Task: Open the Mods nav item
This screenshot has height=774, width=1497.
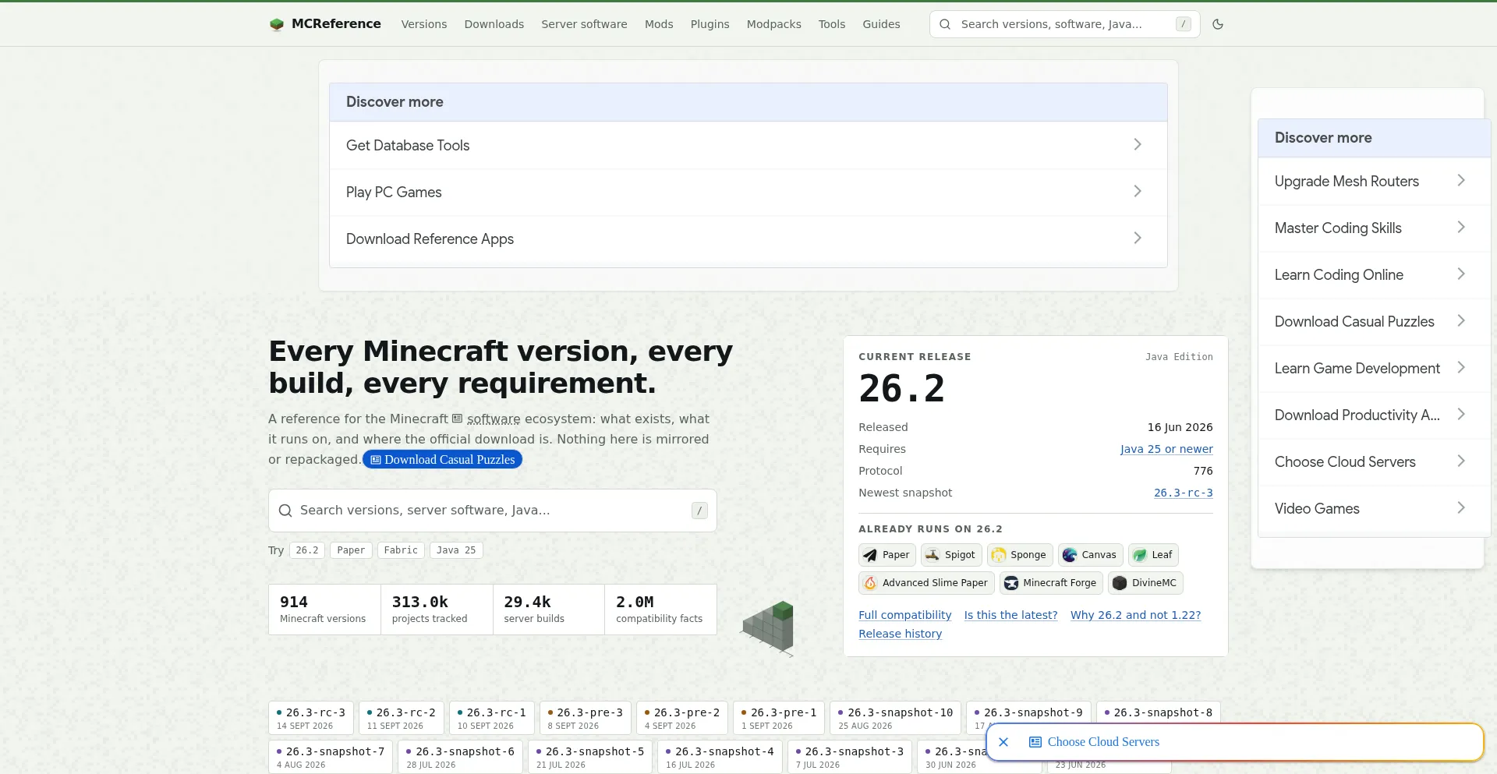Action: pyautogui.click(x=659, y=24)
